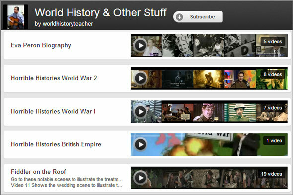
Task: Open the Horrible Histories World War I title
Action: (53, 111)
